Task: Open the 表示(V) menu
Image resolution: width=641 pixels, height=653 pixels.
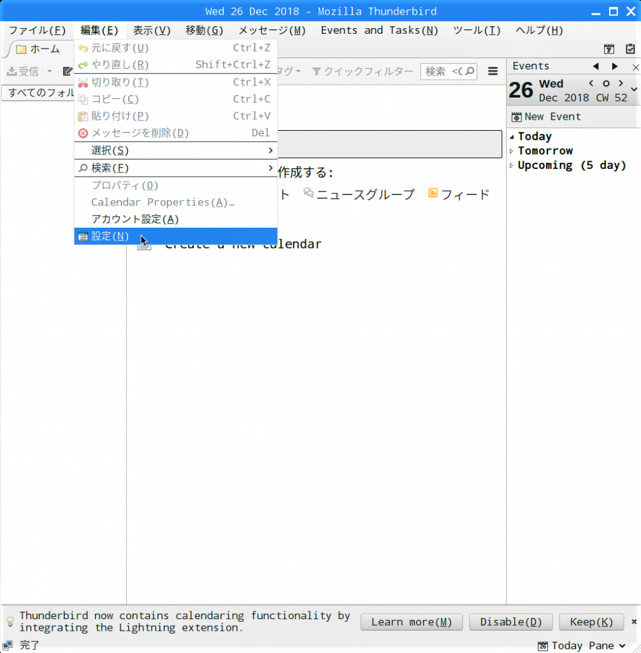Action: [152, 31]
